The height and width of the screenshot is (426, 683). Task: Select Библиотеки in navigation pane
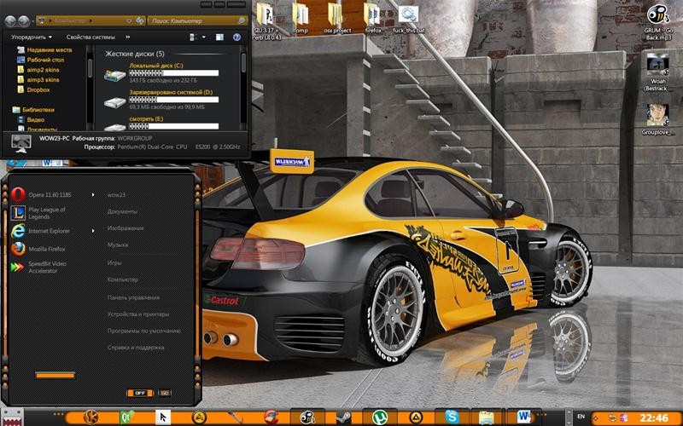tap(33, 110)
